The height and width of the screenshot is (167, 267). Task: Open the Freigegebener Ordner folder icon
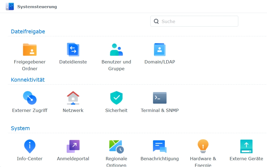(30, 50)
